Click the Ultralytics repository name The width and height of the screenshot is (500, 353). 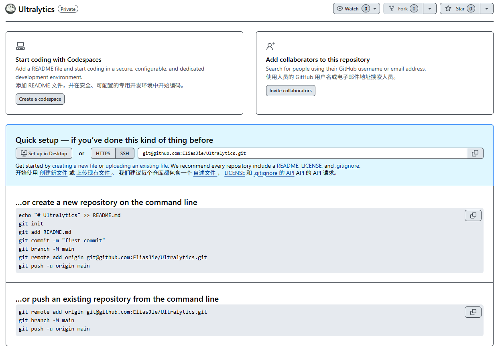click(x=37, y=9)
